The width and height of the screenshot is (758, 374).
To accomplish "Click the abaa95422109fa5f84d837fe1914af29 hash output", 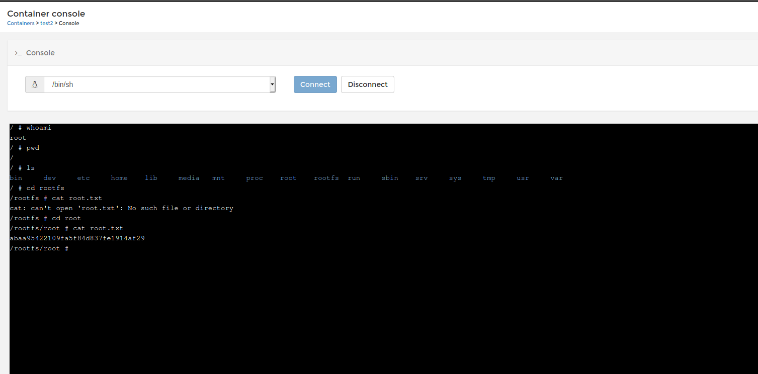I will coord(77,238).
